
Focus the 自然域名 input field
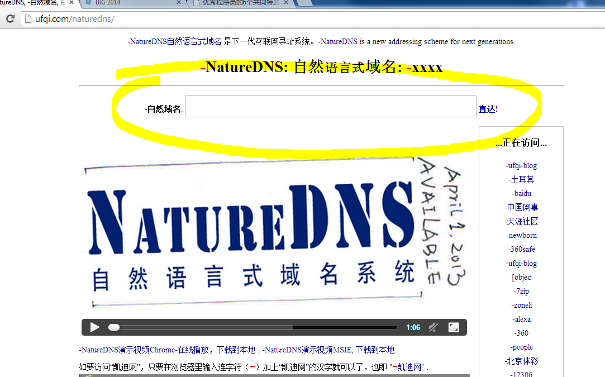click(x=330, y=107)
